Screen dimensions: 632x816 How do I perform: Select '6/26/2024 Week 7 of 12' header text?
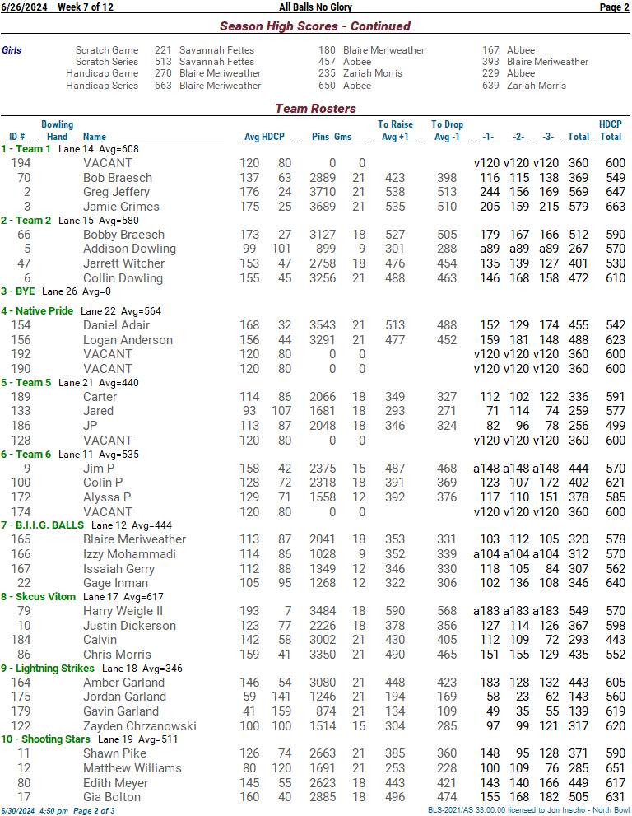click(x=58, y=7)
